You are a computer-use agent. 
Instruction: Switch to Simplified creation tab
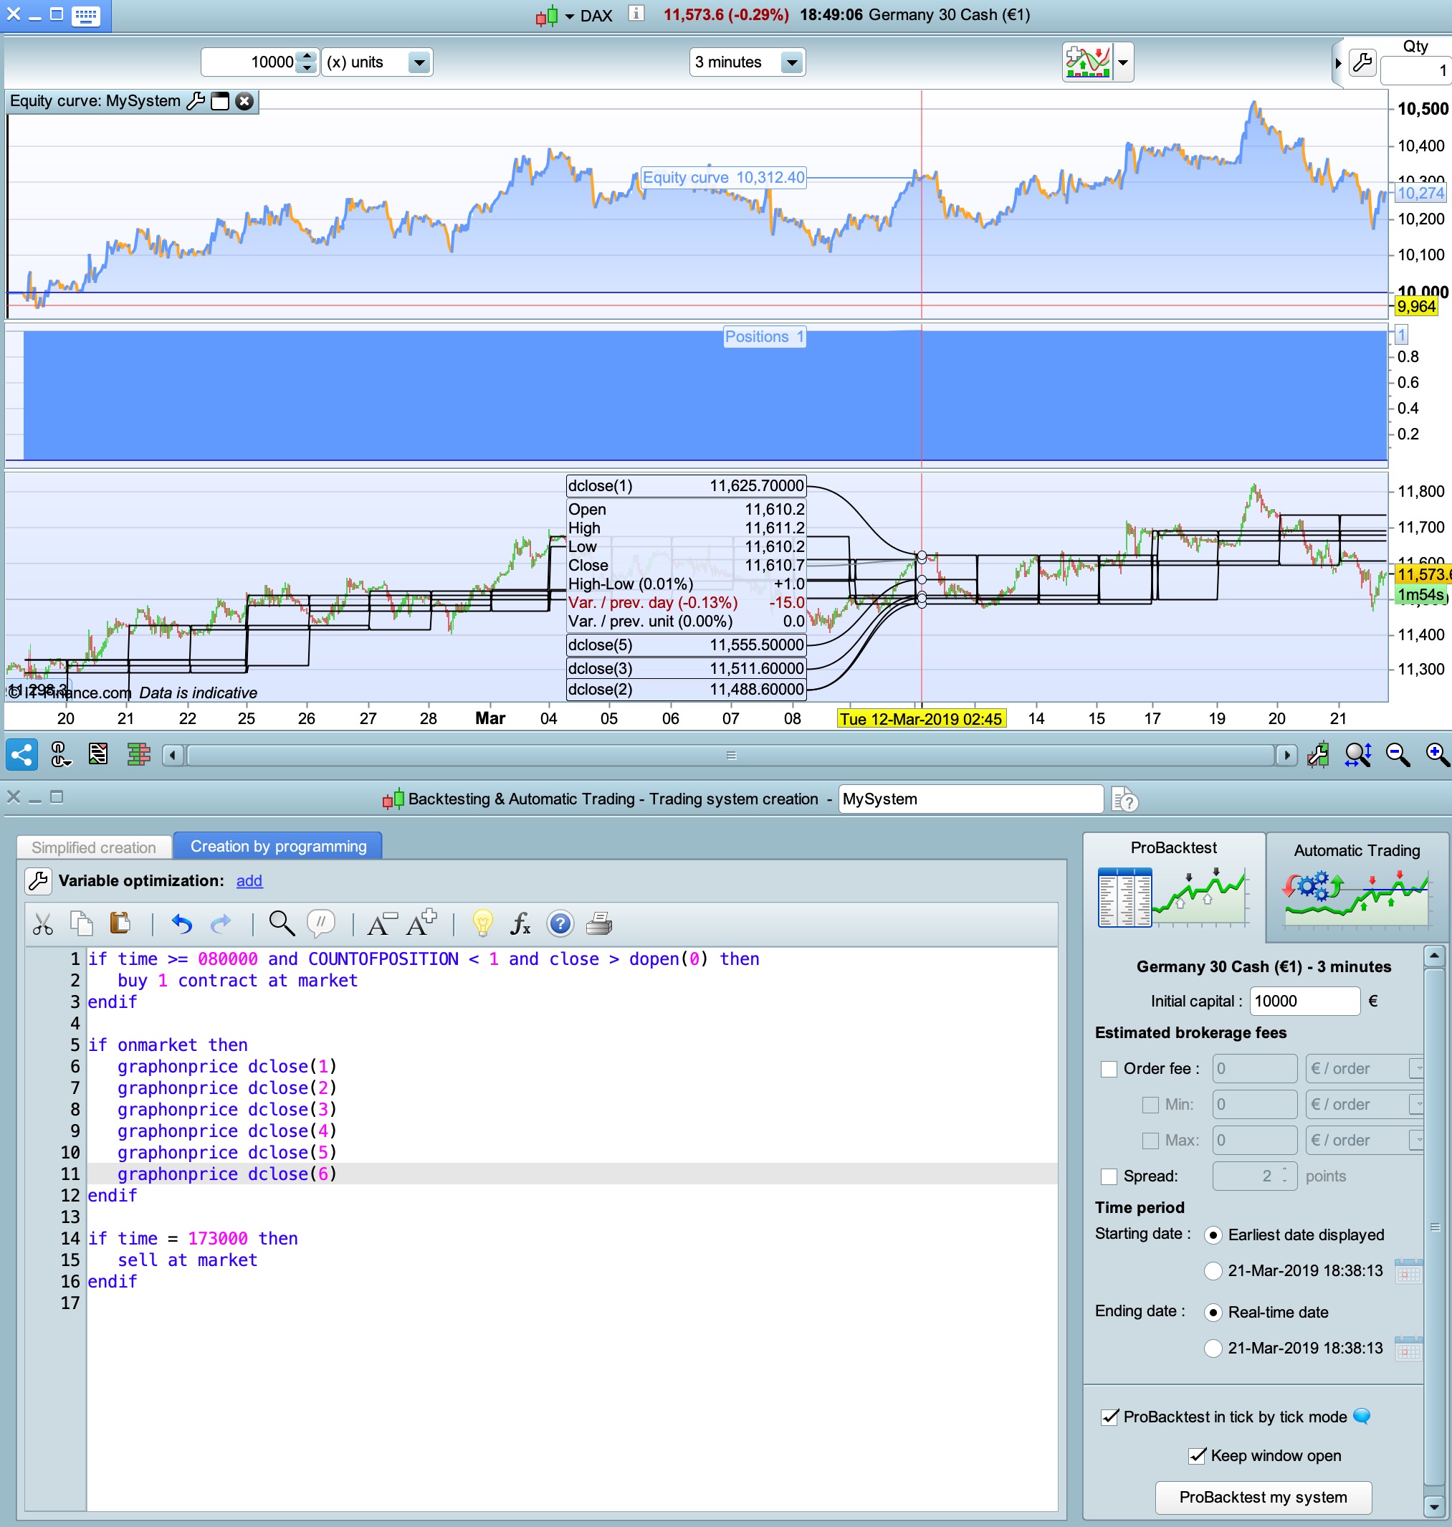point(94,847)
